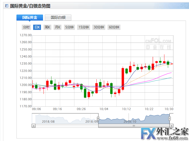189x141 pixels.
Task: Click the 10/12 date axis label
Action: point(126,109)
